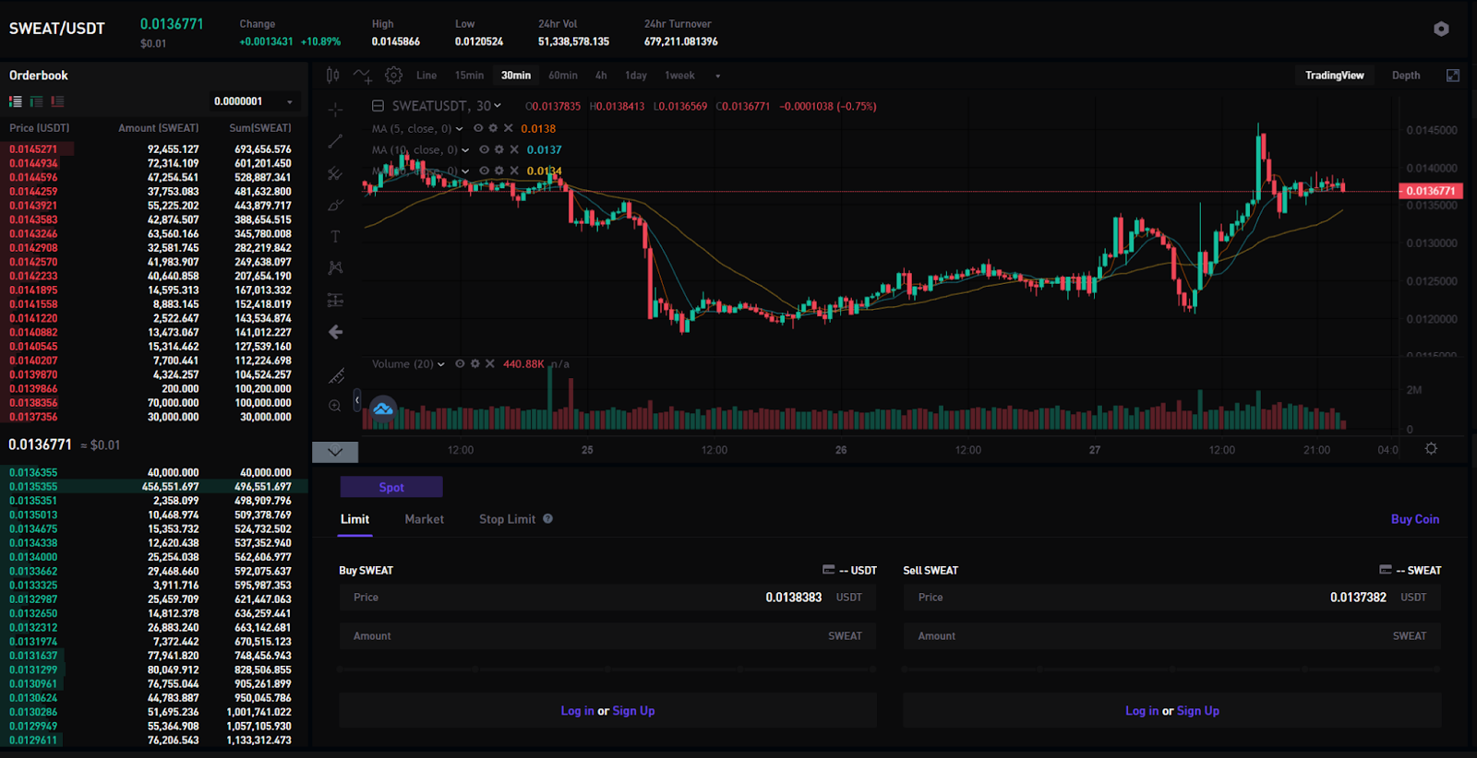Select the pitchfork drawing tool
This screenshot has height=758, width=1477.
tap(335, 173)
